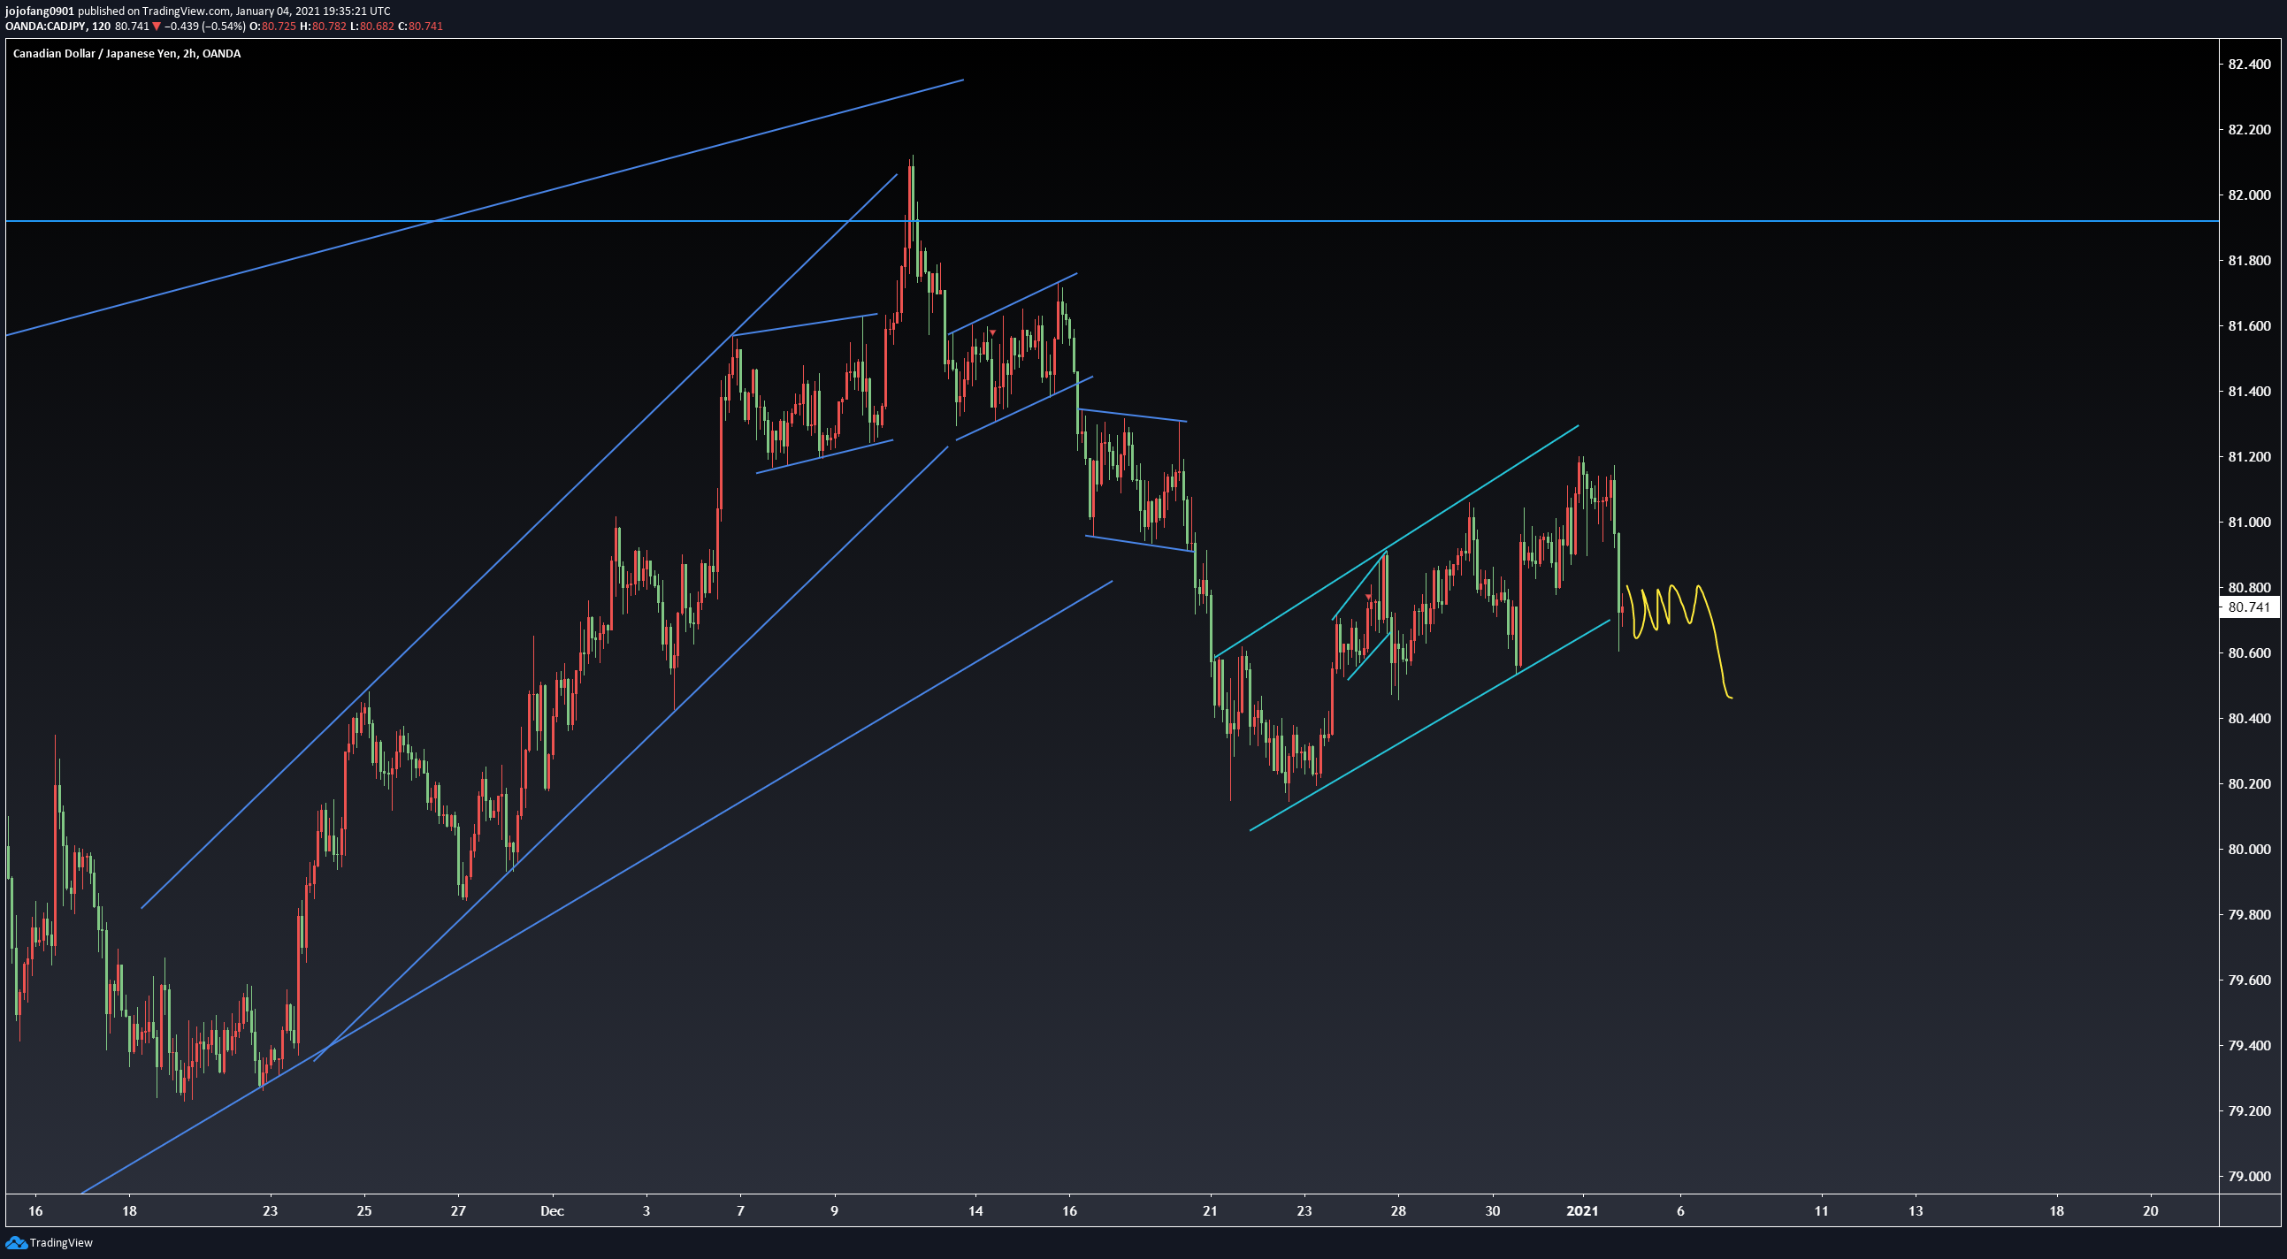Click the 80.800 price axis label
The image size is (2287, 1259).
[2249, 587]
